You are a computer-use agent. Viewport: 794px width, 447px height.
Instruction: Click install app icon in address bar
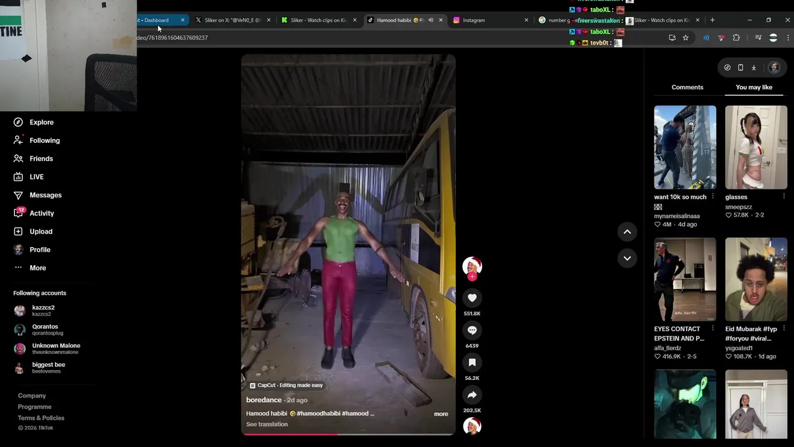tap(672, 38)
